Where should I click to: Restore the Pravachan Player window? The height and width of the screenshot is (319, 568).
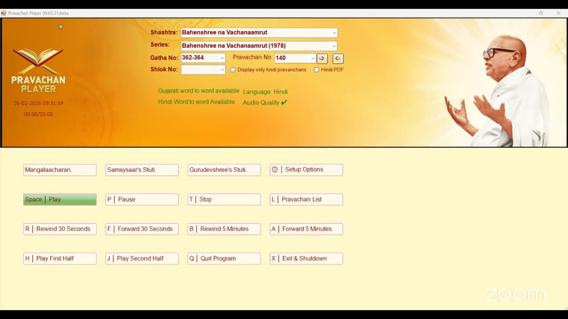541,13
